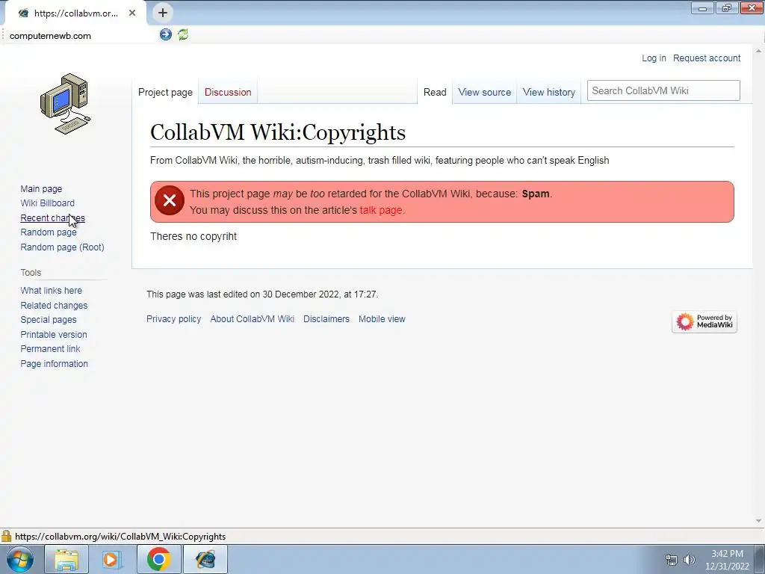Open the Wiki Billboard link
Image resolution: width=765 pixels, height=574 pixels.
point(47,203)
